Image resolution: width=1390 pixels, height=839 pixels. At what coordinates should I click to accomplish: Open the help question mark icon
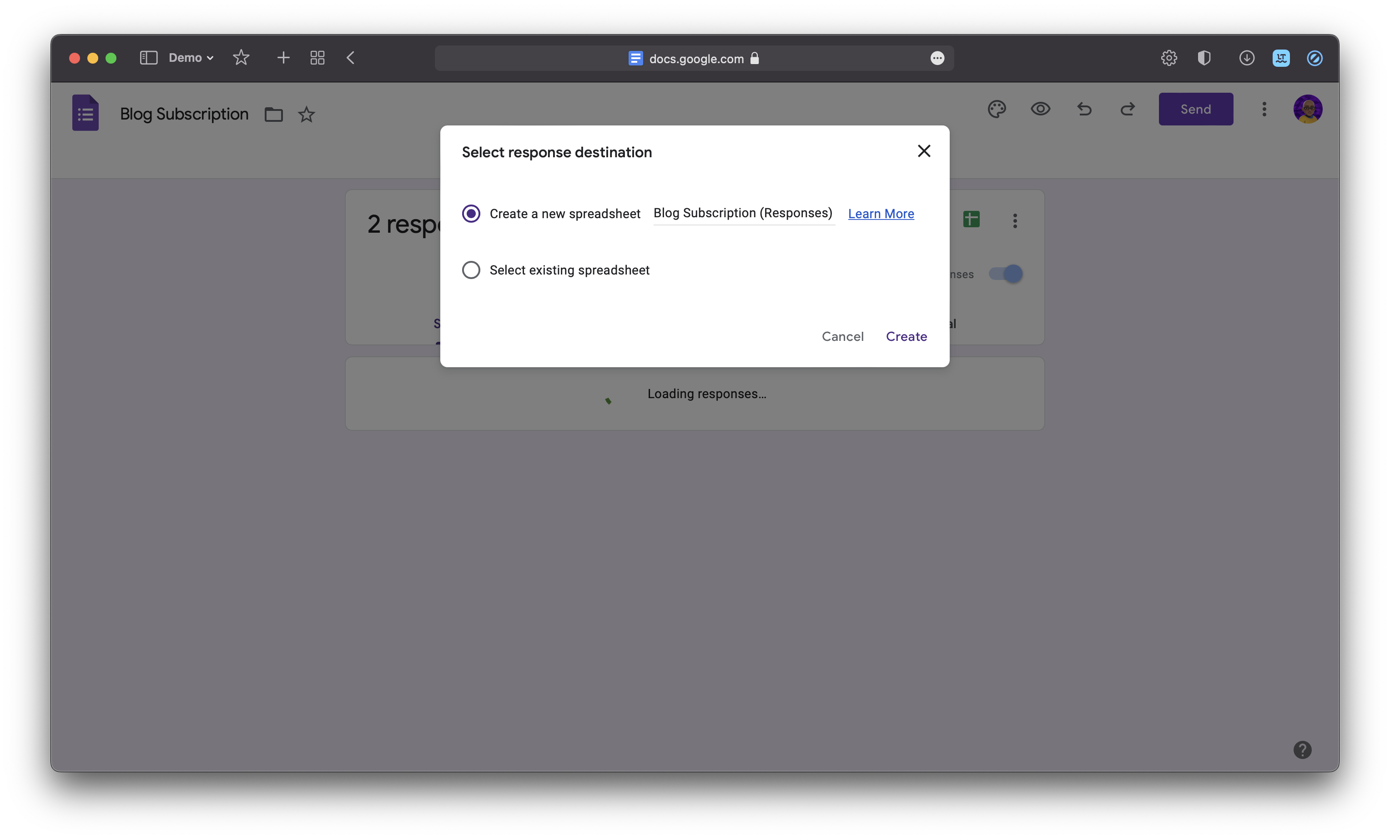[x=1302, y=749]
